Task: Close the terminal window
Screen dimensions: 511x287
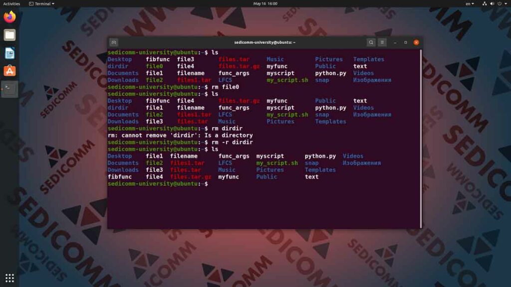Action: tap(416, 42)
